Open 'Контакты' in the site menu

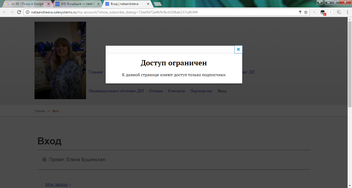[x=177, y=91]
